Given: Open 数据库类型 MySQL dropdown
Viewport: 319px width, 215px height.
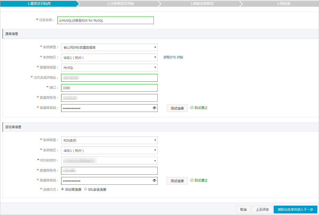Looking at the screenshot, I should (x=109, y=67).
